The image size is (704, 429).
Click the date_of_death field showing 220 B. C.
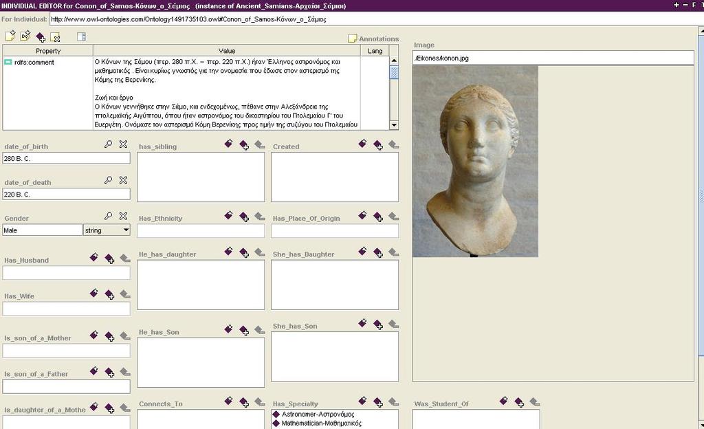coord(67,194)
